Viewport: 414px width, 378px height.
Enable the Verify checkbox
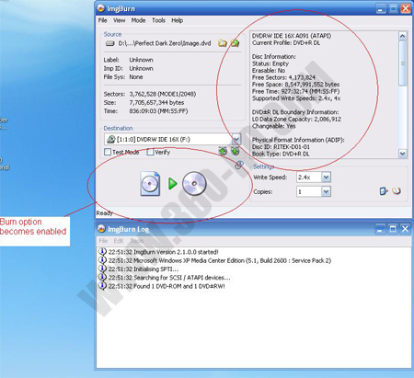pos(150,152)
